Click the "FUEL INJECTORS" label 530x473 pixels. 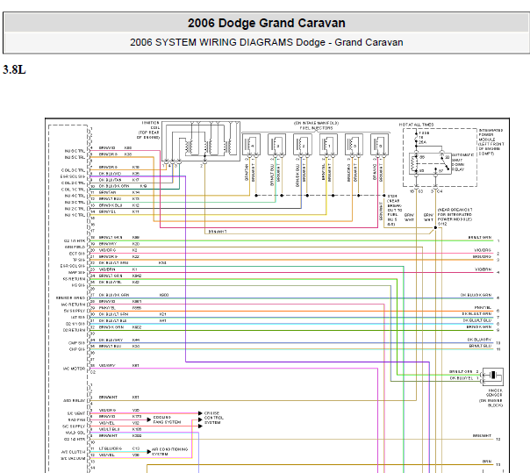[316, 128]
